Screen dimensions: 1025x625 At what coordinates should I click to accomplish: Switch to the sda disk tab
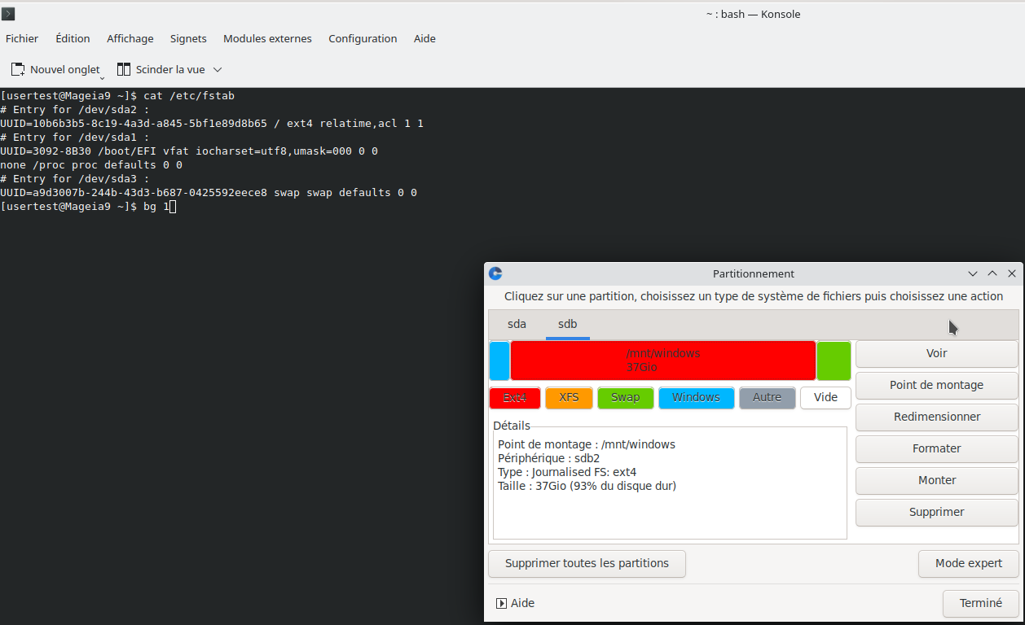pos(517,324)
